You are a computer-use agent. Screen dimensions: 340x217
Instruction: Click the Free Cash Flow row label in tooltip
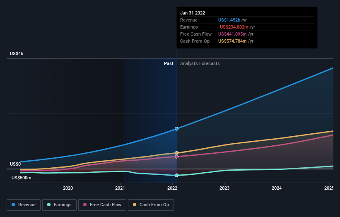[196, 34]
